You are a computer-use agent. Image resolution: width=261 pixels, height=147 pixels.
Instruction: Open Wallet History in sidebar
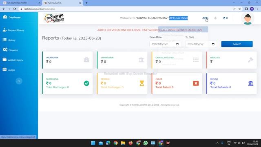(x=13, y=60)
